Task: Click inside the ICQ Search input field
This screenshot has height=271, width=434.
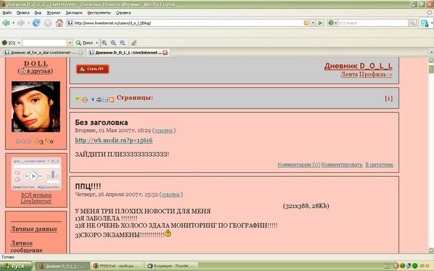Action: (x=373, y=23)
